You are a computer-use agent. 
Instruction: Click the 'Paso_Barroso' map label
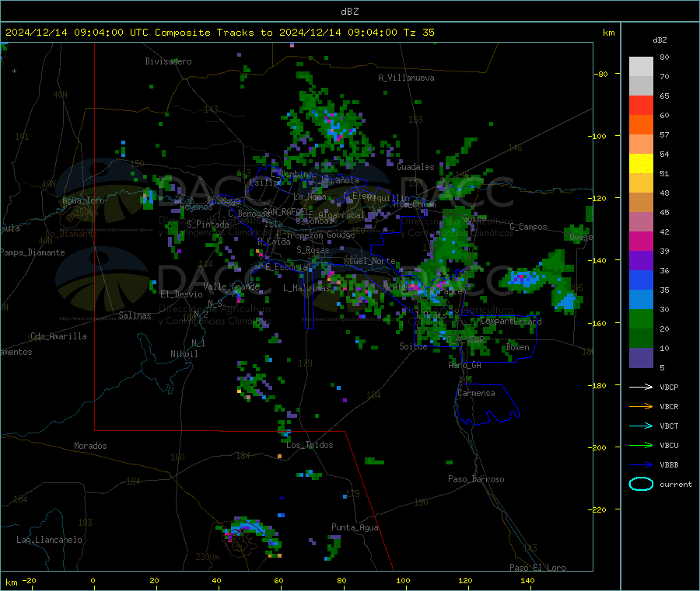476,479
